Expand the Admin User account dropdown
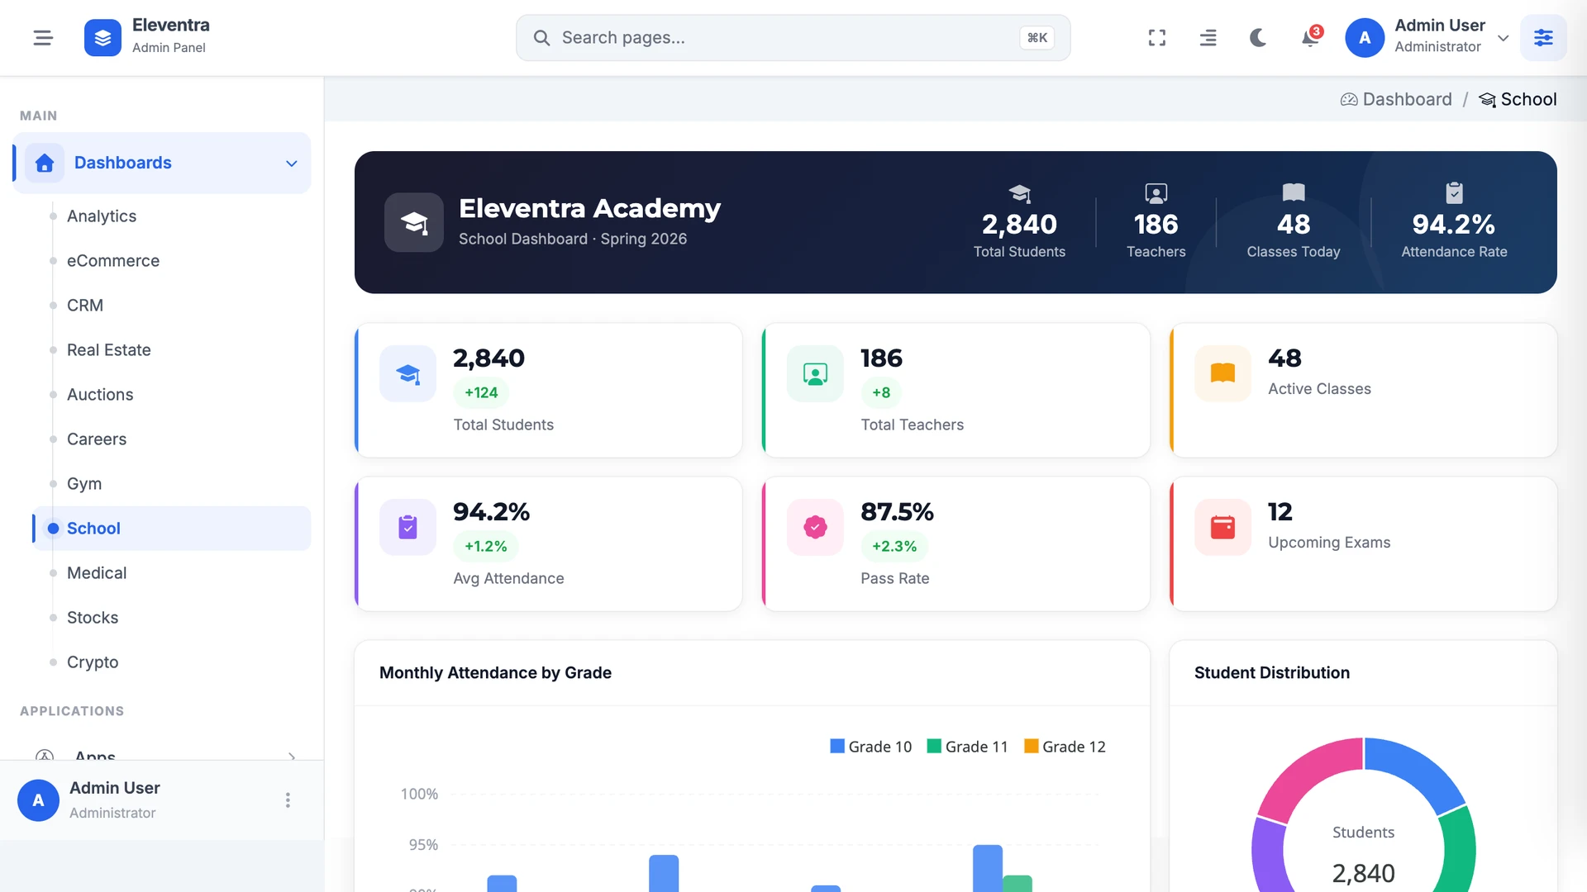 coord(1504,38)
